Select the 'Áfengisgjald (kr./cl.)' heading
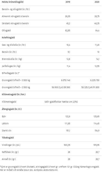 12,109
